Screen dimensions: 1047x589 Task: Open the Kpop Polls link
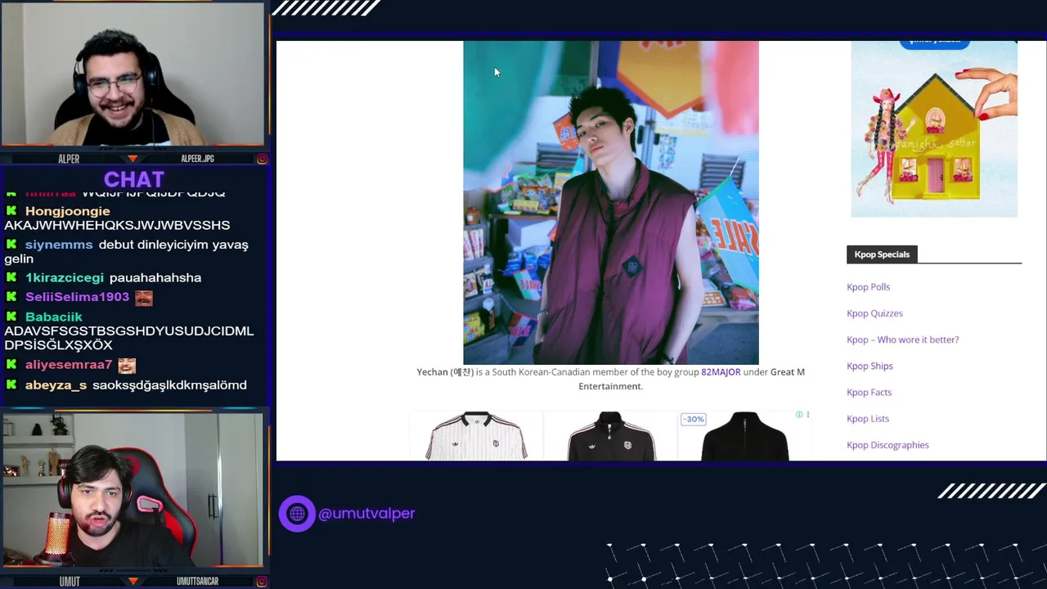coord(868,287)
